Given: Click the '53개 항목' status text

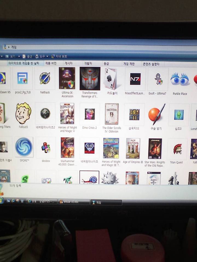Looking at the screenshot, I should coord(15,186).
